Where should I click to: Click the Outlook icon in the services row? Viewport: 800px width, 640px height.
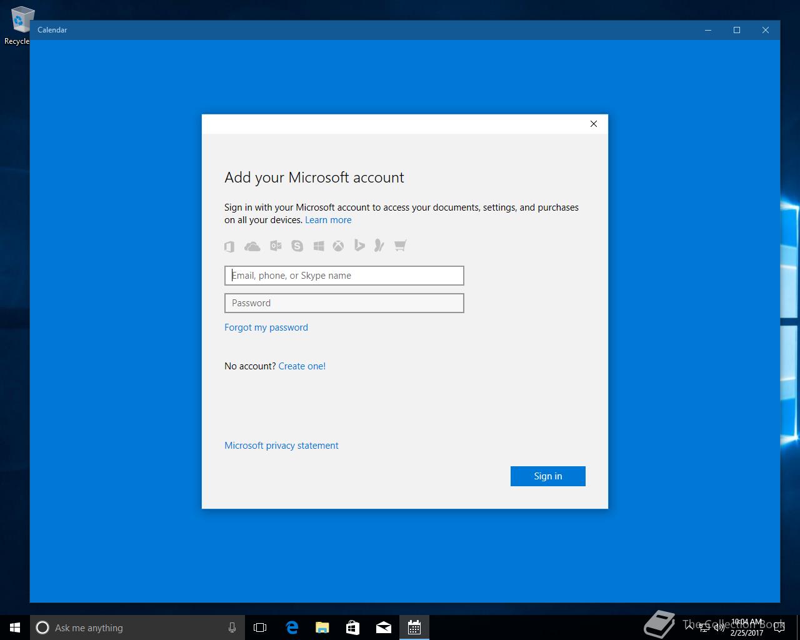point(276,246)
